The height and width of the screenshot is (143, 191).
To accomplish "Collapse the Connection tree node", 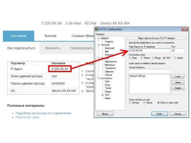I will tap(99, 78).
